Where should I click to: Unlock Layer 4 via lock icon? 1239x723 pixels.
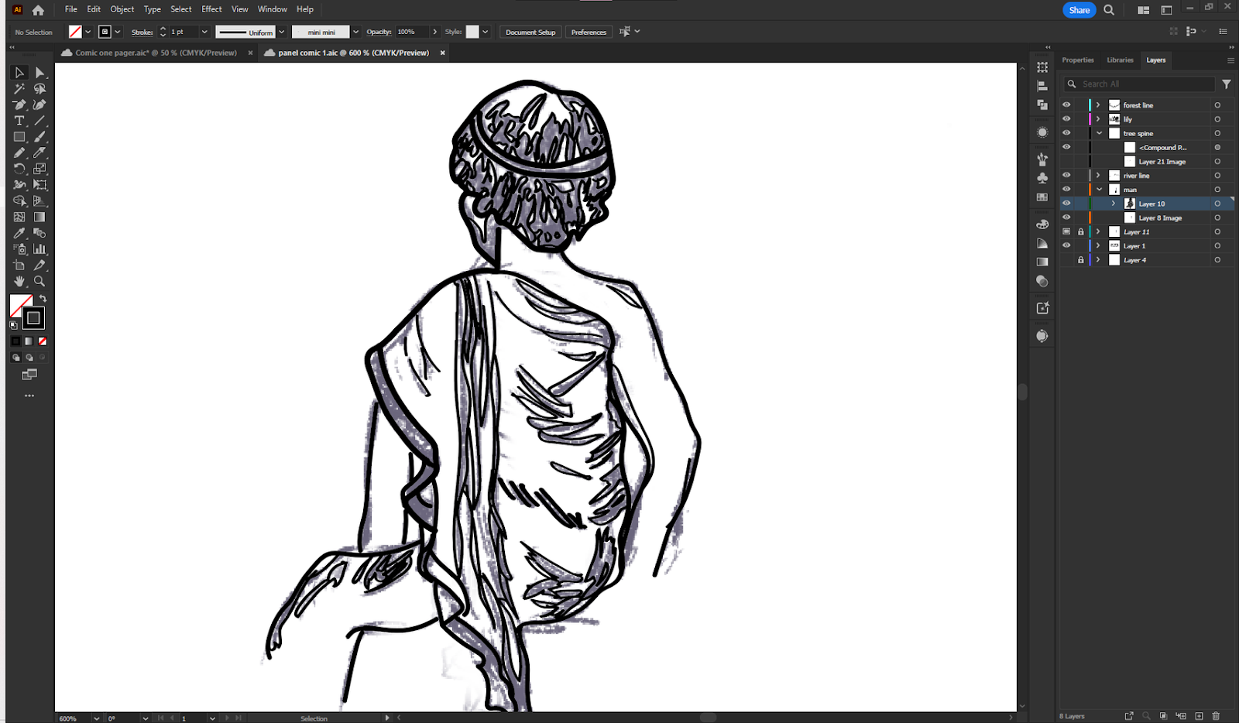(x=1081, y=260)
